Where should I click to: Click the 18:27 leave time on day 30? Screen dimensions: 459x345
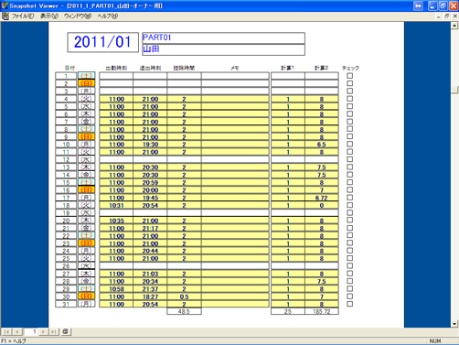tap(150, 296)
